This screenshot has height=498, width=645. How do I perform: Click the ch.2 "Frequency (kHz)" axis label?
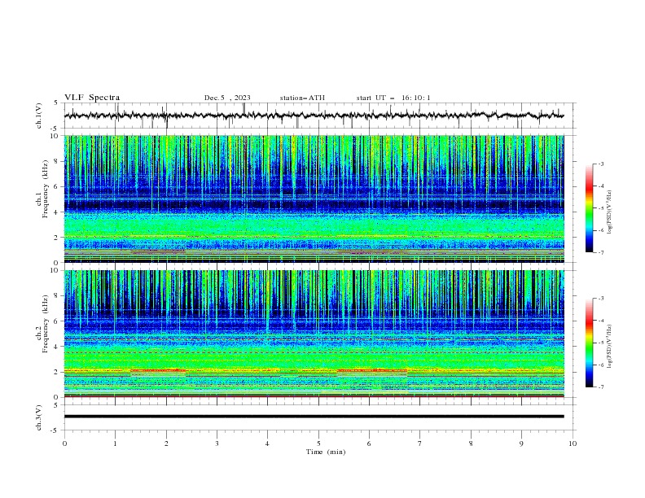[x=46, y=324]
